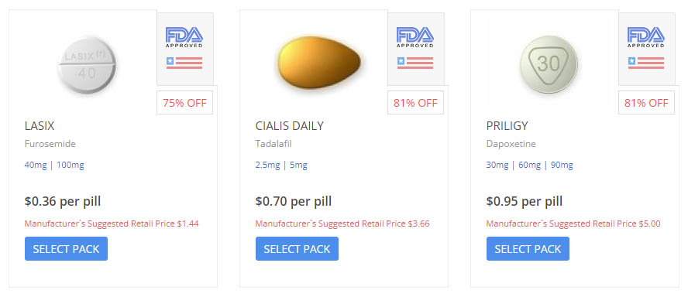Click the Lasix pill image
688x297 pixels.
tap(87, 65)
